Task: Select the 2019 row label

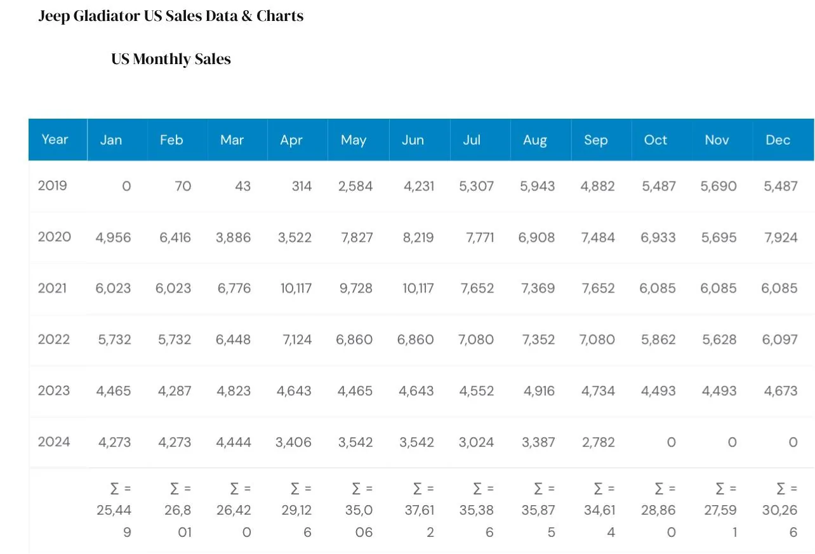Action: point(52,185)
